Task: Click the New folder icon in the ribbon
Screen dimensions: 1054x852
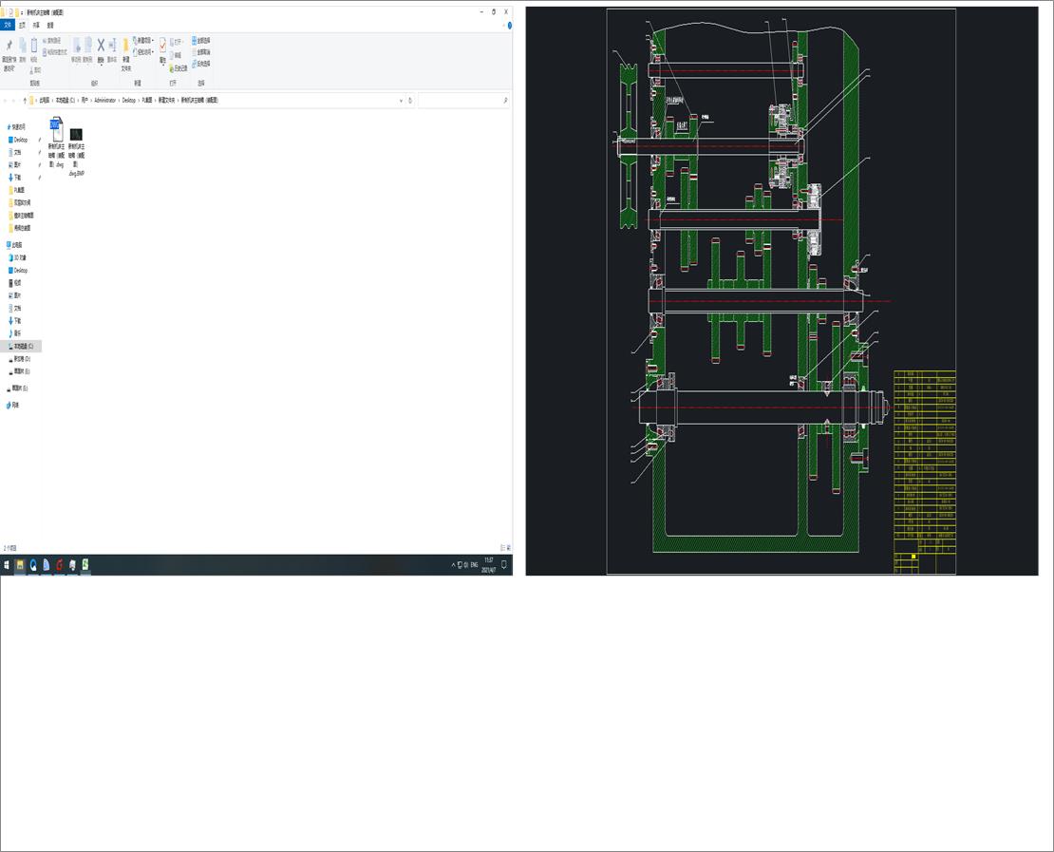Action: 125,47
